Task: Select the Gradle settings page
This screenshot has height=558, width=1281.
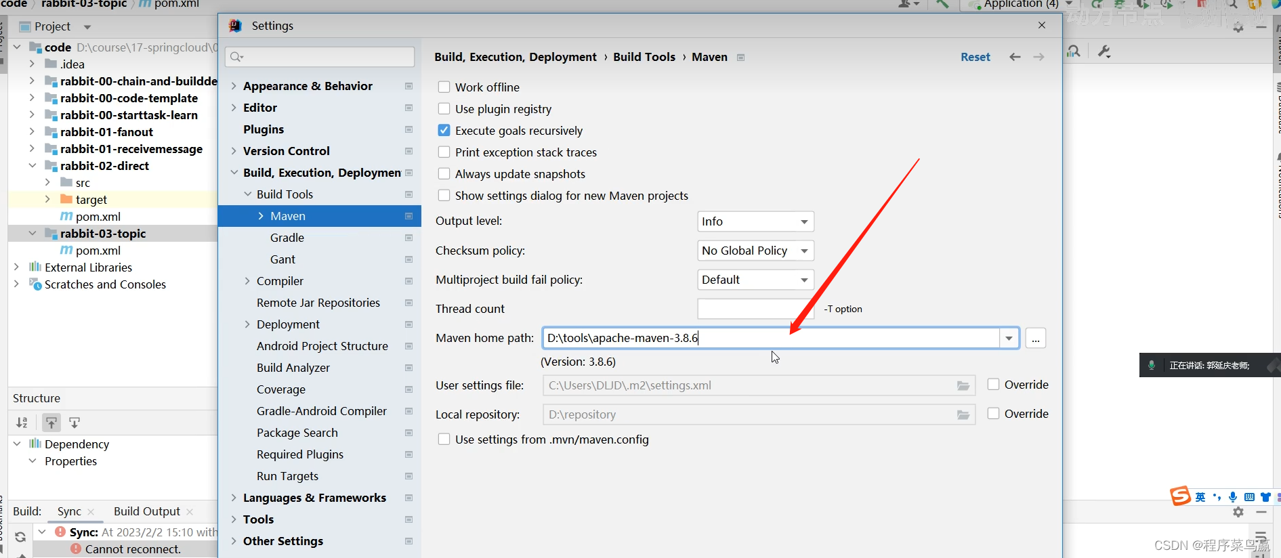Action: tap(287, 238)
